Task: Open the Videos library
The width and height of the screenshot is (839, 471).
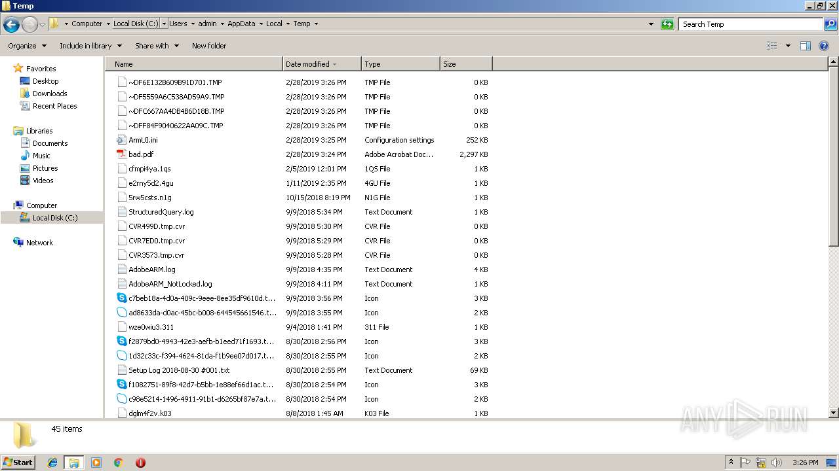Action: (43, 181)
